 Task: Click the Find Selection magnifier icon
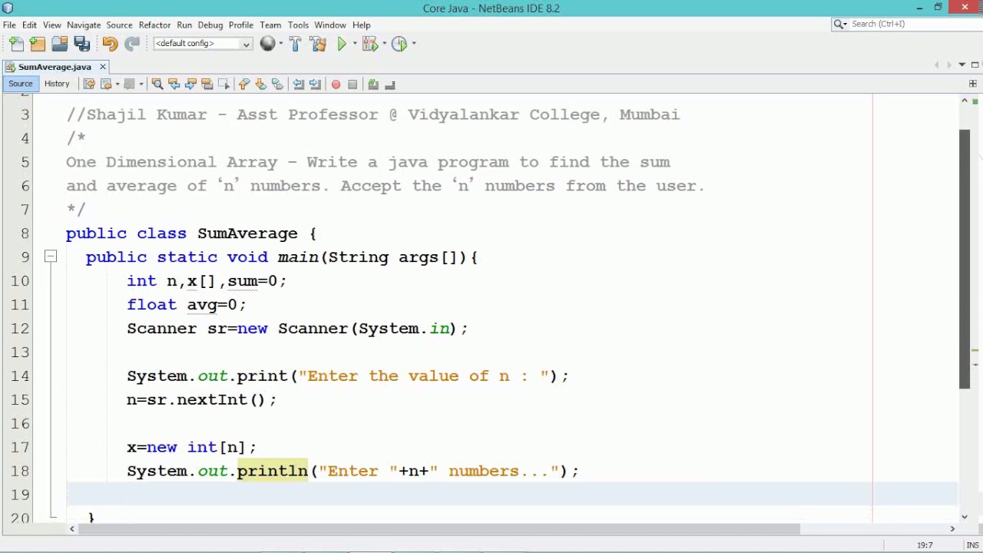pos(157,84)
